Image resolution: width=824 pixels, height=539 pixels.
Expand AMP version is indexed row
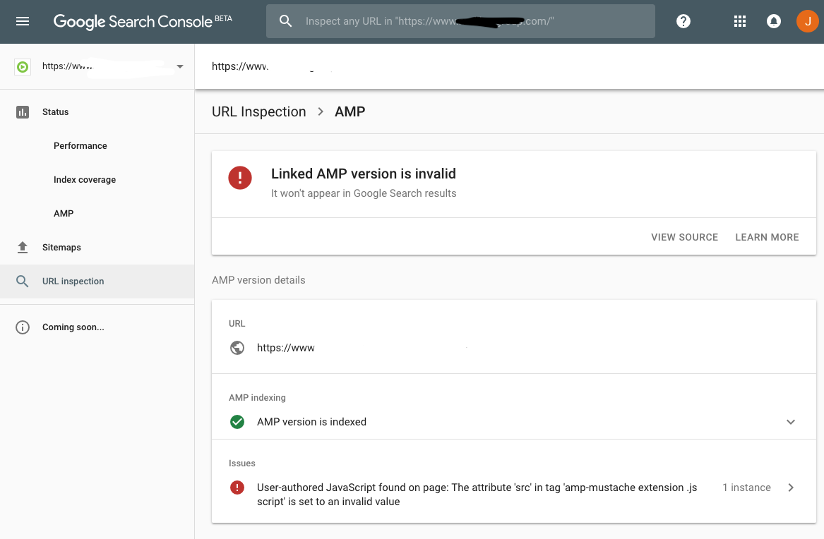(513, 422)
